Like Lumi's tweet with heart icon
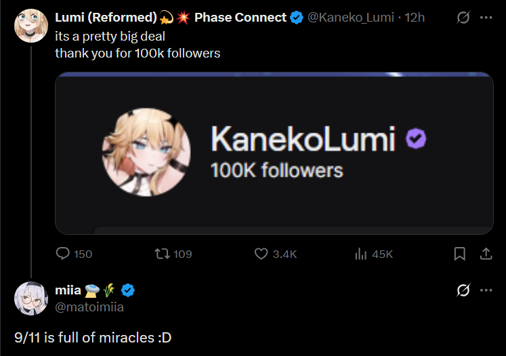 pyautogui.click(x=261, y=254)
